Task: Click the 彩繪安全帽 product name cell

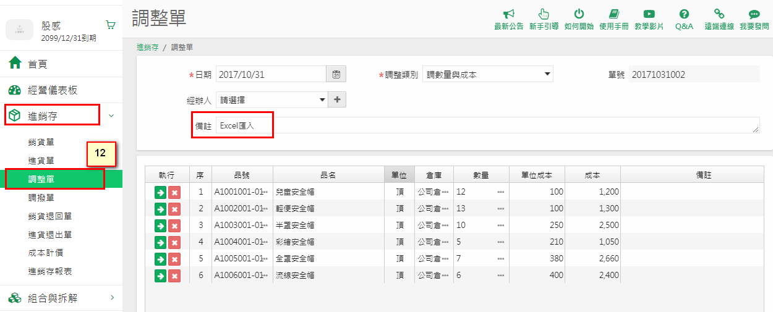Action: point(328,242)
